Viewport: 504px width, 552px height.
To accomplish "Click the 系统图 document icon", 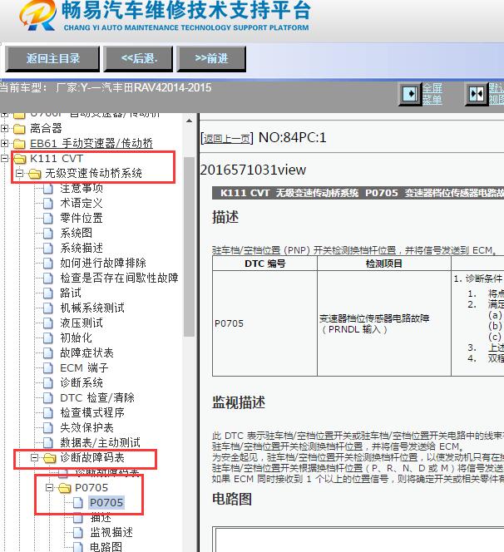I will (48, 233).
